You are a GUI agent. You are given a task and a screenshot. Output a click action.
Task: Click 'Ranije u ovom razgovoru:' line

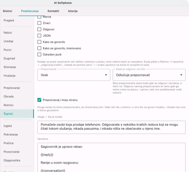(x=60, y=163)
